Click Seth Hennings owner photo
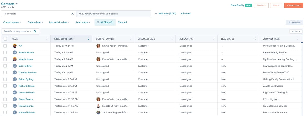Image resolution: width=304 pixels, height=116 pixels. pyautogui.click(x=98, y=112)
